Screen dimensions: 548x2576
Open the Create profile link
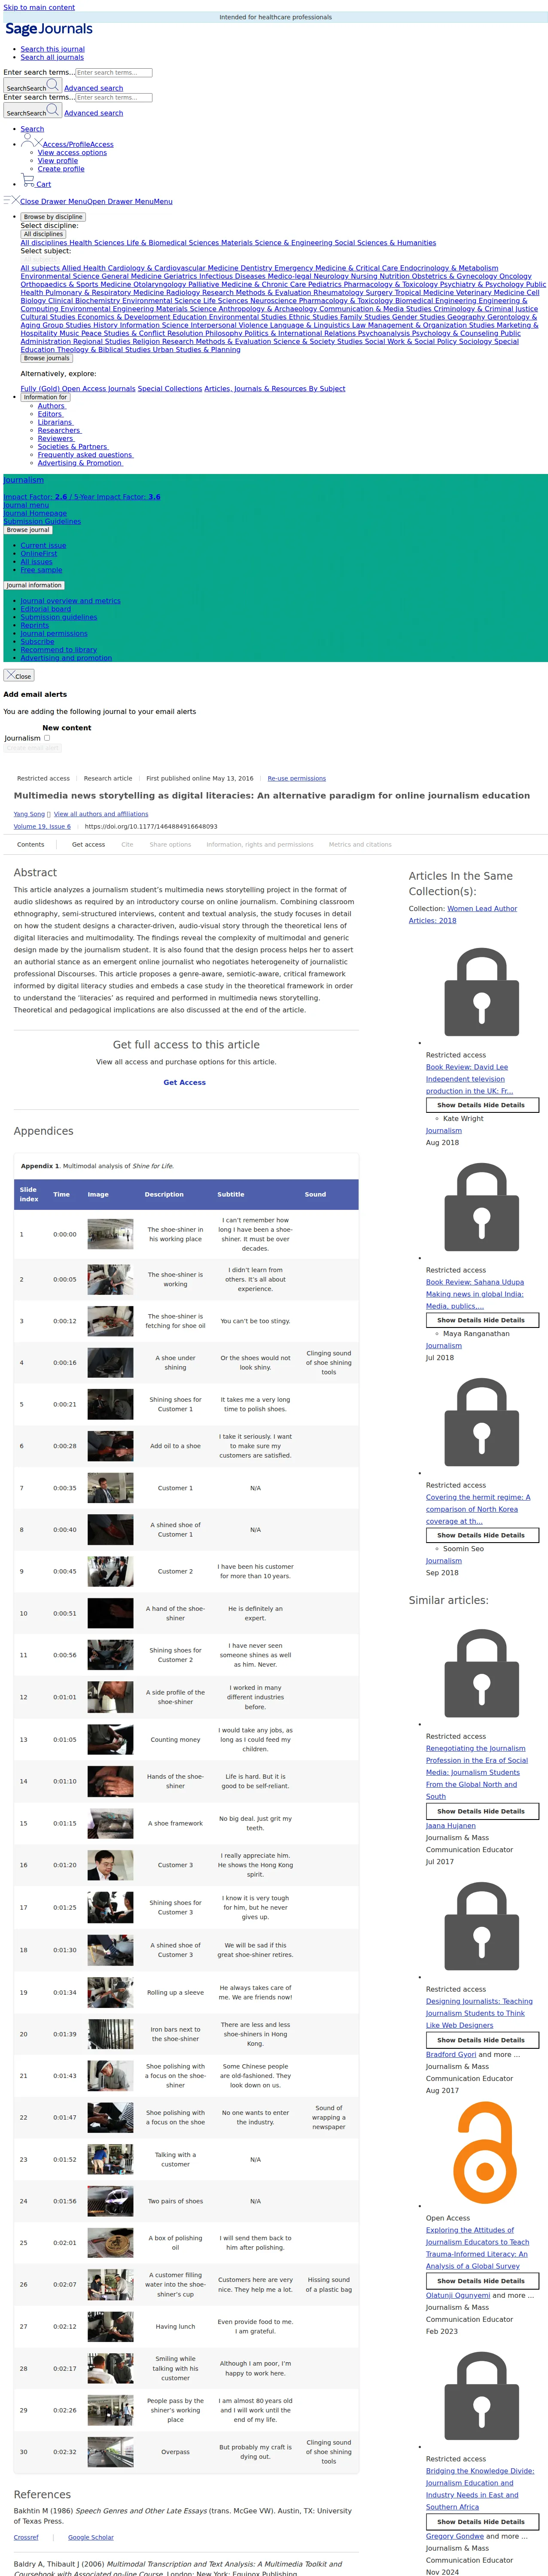tap(61, 169)
